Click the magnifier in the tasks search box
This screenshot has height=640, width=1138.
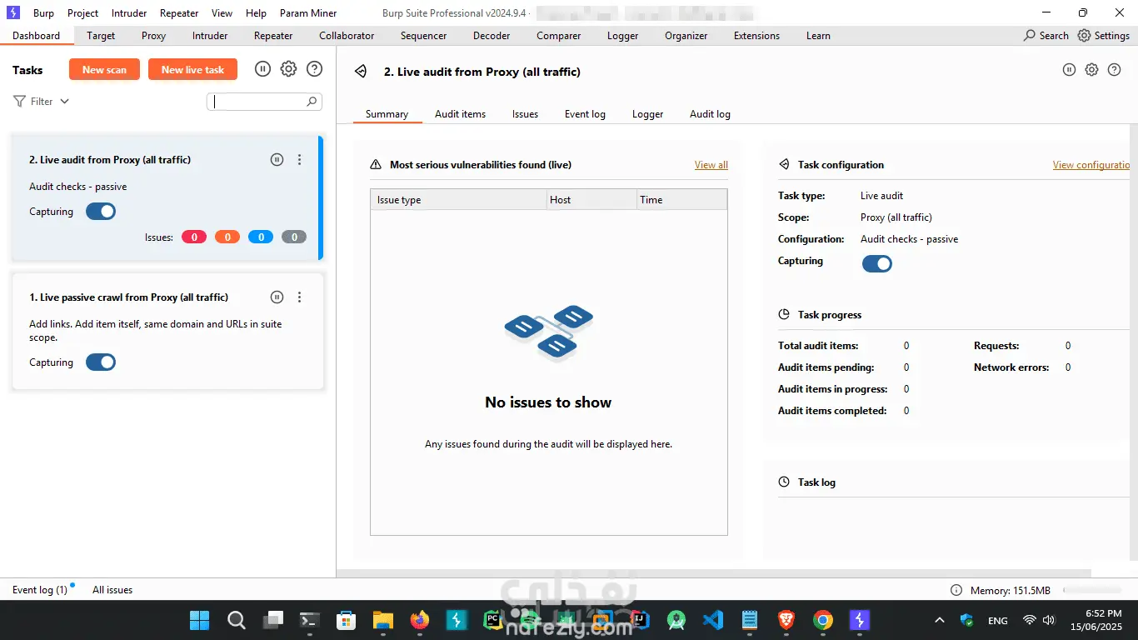(312, 102)
